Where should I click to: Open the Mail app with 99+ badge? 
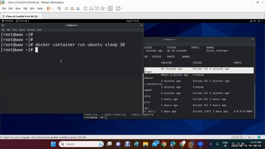155,144
